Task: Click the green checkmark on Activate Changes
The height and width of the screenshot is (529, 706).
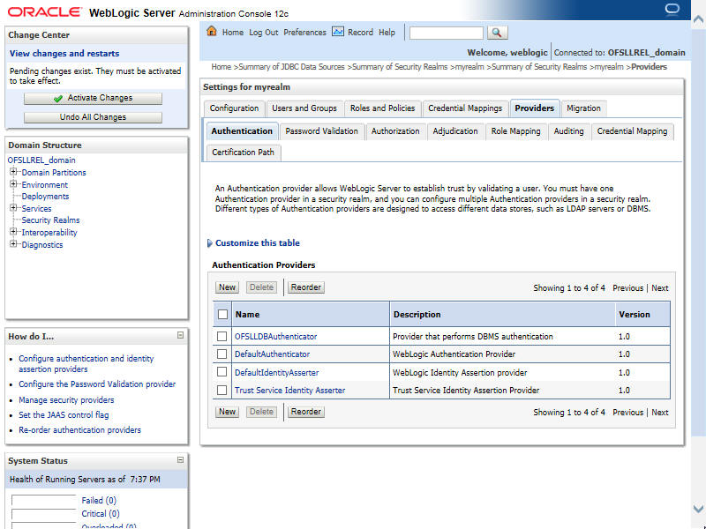Action: [57, 99]
